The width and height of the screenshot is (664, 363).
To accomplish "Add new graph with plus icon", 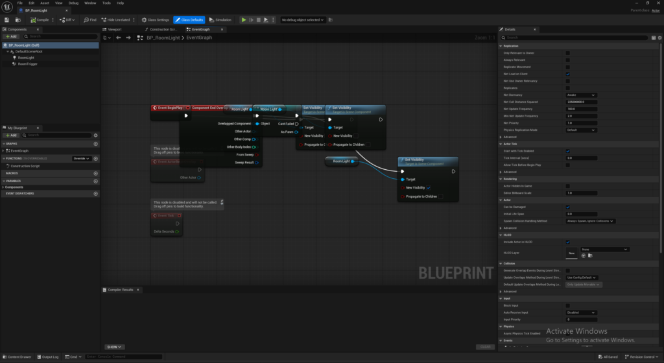I will (x=96, y=144).
